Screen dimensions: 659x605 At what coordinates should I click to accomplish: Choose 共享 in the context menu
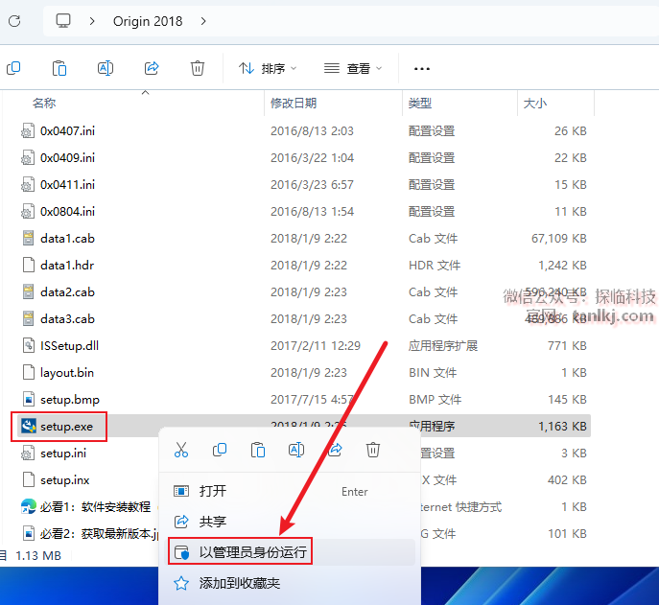point(291,522)
